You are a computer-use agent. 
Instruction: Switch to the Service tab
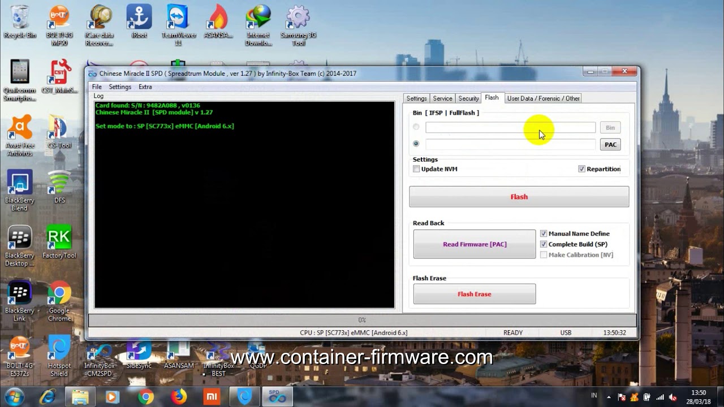pos(442,98)
